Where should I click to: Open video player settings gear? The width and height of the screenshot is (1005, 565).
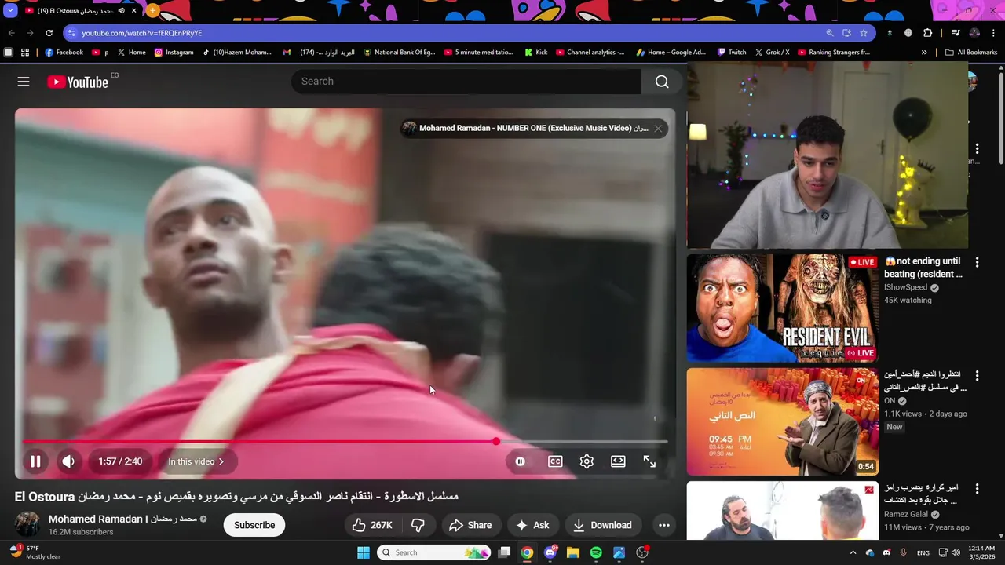tap(587, 461)
